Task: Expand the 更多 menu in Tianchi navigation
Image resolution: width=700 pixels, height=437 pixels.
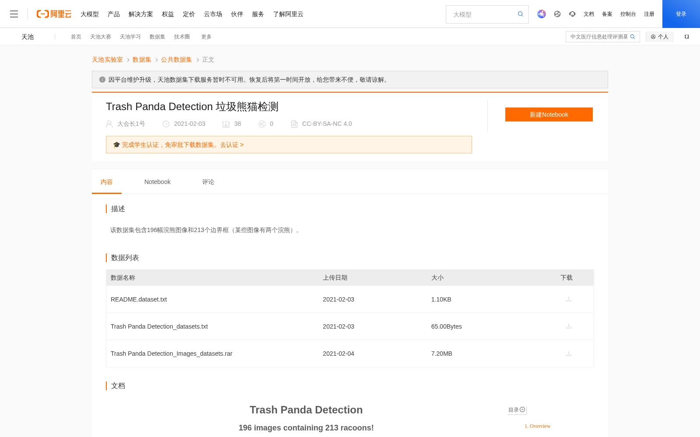Action: pos(206,37)
